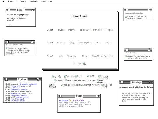158x119 pixels.
Task: Click the zoom box of the Hello :) window
Action: tap(32, 10)
